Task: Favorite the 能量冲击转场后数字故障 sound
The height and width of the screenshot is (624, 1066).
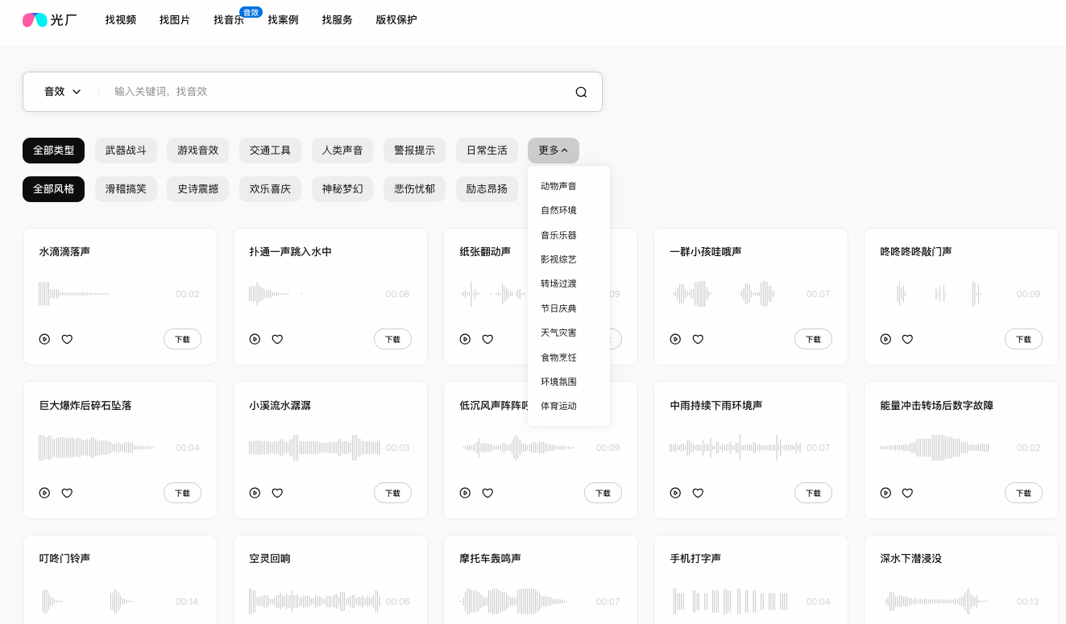Action: (x=907, y=493)
